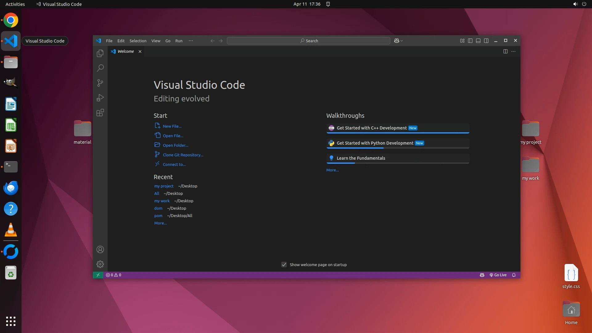Screen dimensions: 592x333
Task: Expand the hidden menus ellipsis in menu bar
Action: [191, 41]
